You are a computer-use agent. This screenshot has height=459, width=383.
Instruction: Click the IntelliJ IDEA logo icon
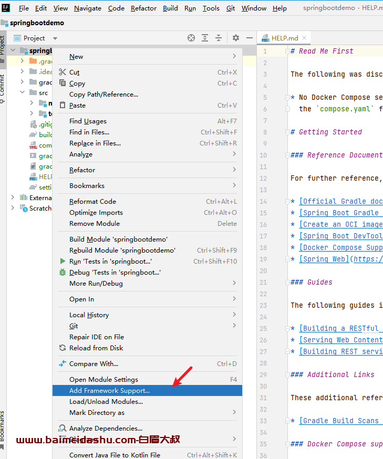click(x=6, y=7)
